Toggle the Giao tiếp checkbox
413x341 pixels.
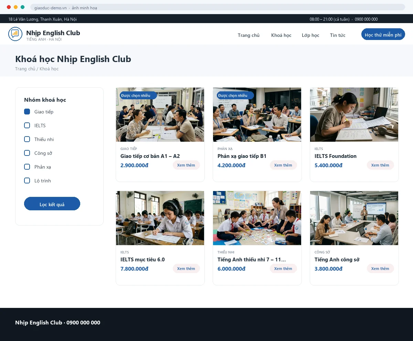coord(27,112)
